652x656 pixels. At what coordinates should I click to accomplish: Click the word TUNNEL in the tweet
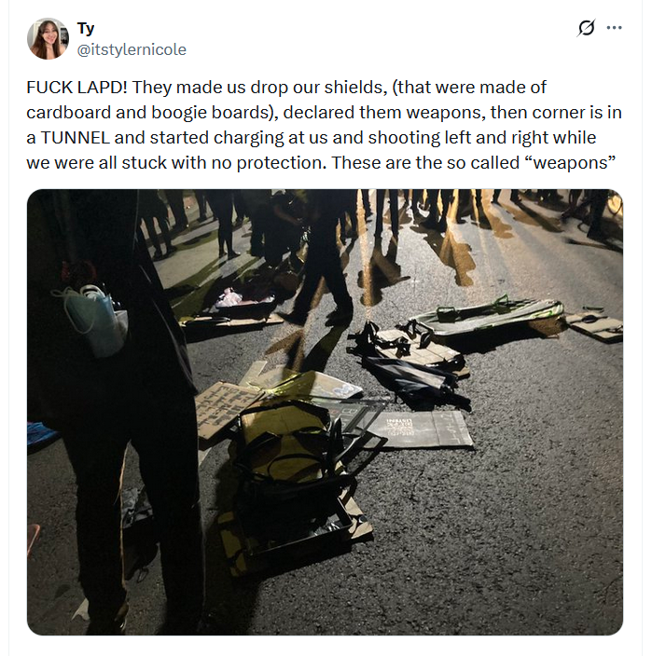(75, 138)
